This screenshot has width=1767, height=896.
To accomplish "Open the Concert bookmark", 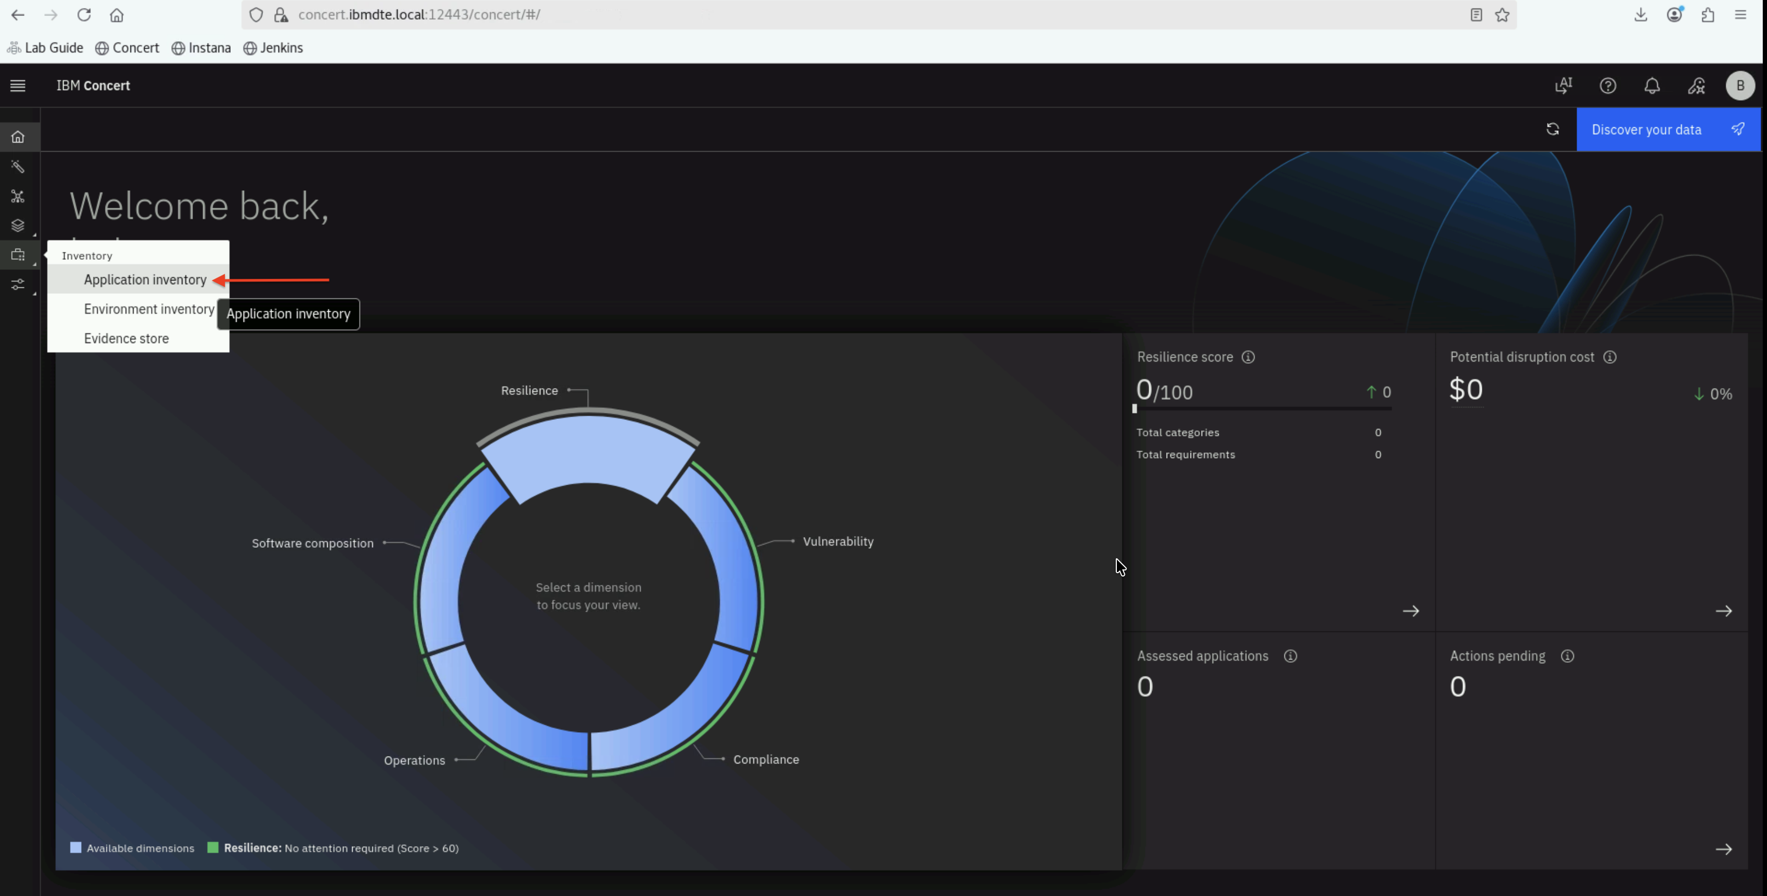I will (x=127, y=48).
